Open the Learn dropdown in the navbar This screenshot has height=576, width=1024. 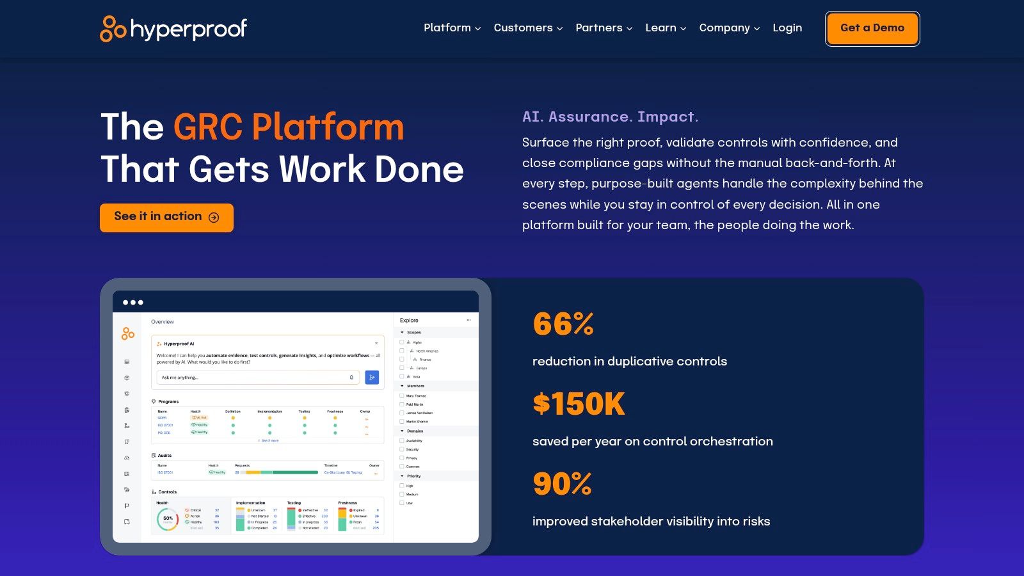(x=666, y=28)
